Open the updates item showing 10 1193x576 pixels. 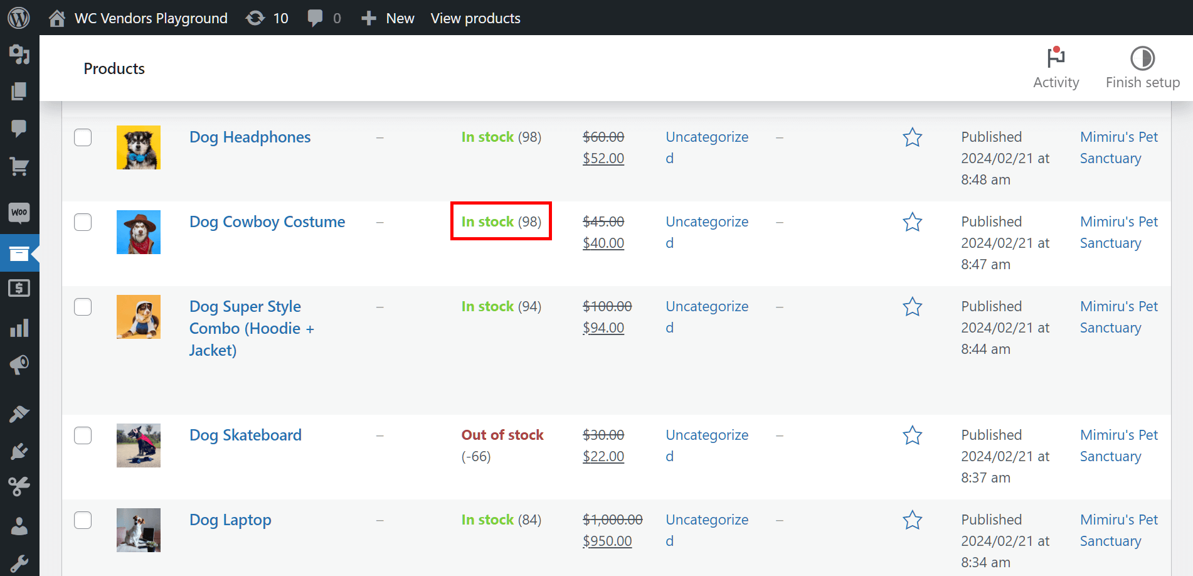(x=267, y=18)
